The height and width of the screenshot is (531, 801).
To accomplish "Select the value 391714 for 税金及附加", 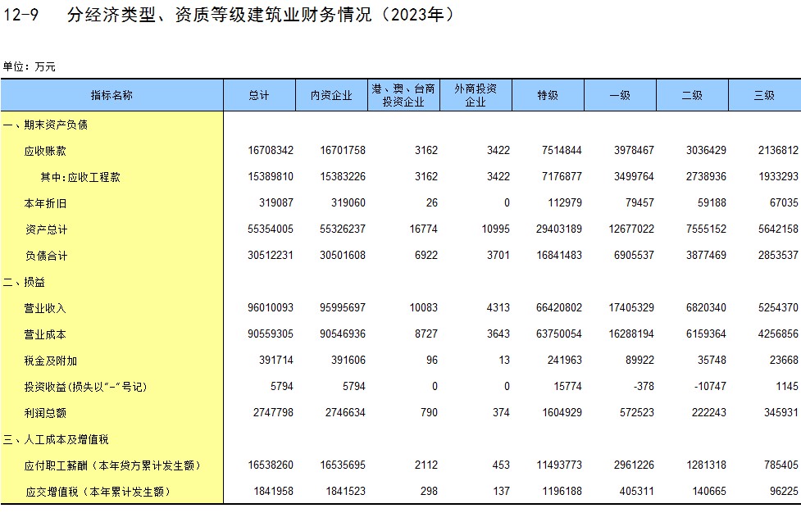I will click(276, 361).
